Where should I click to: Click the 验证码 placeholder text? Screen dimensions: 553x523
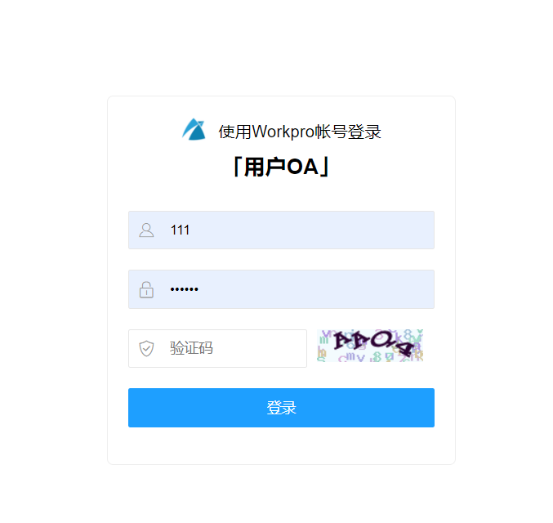[x=191, y=348]
